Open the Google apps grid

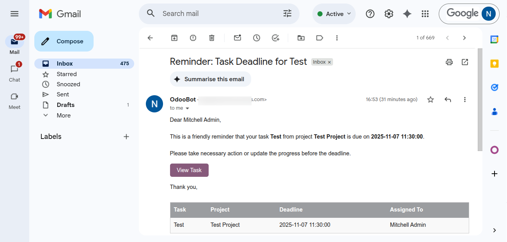(425, 14)
